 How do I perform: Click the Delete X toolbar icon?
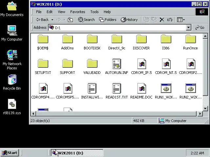[x=162, y=20]
